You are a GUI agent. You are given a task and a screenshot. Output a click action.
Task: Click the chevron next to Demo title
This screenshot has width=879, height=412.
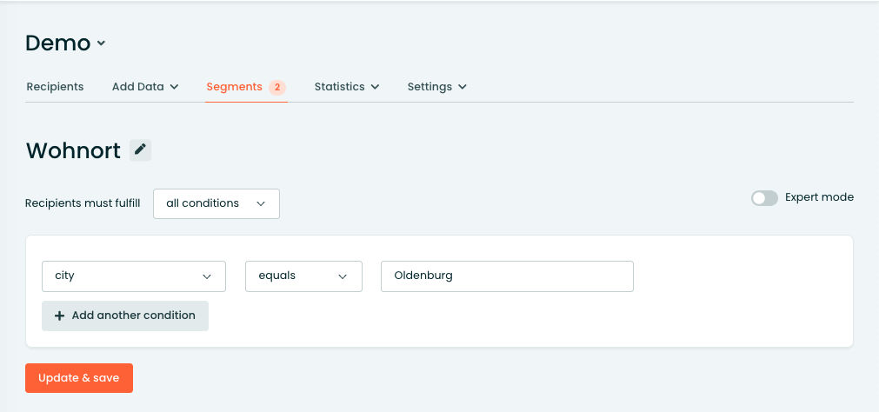click(101, 43)
